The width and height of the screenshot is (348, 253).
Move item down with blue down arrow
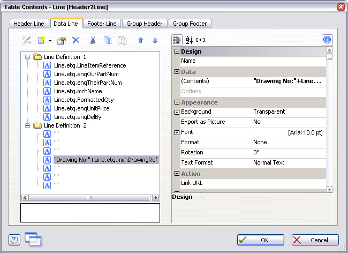(155, 40)
